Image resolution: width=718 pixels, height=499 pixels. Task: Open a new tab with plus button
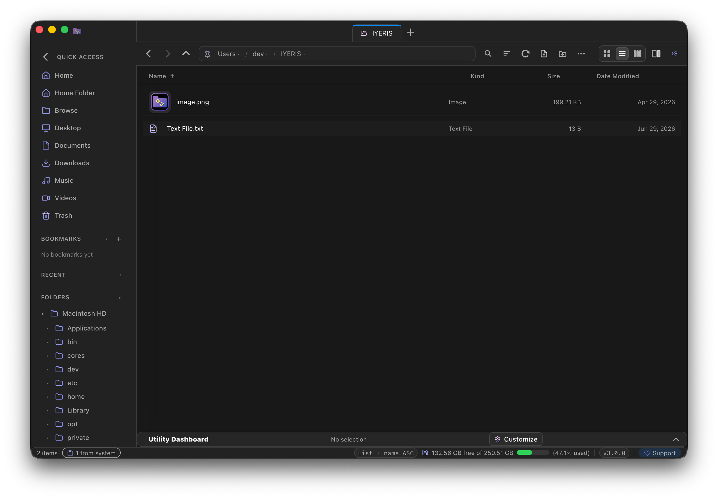(410, 33)
